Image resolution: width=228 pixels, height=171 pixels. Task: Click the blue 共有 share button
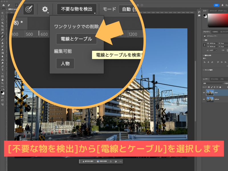coord(216,5)
